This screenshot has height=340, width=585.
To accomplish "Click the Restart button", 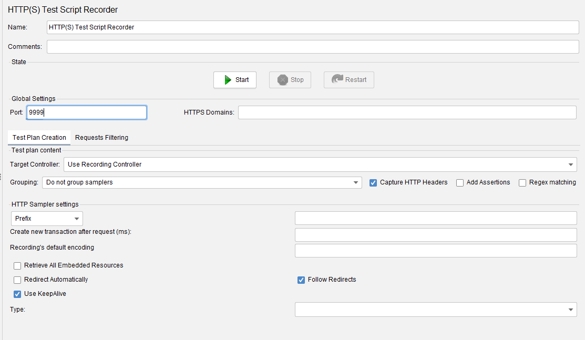I will 349,80.
